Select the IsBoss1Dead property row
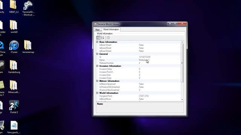The height and width of the screenshot is (135, 241). click(x=138, y=45)
